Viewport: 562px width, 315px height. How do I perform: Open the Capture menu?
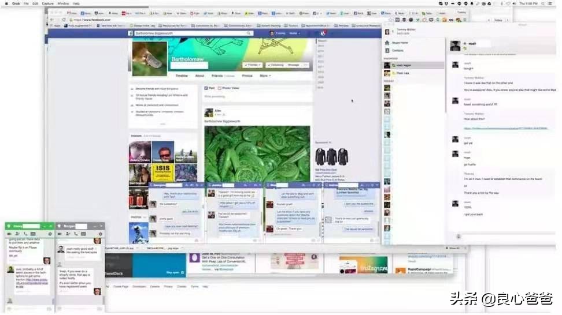[47, 3]
